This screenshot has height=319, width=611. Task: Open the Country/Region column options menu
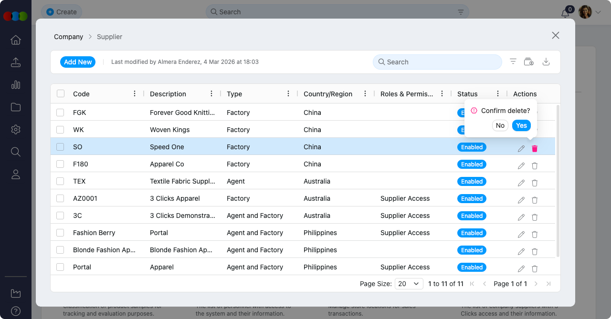[x=365, y=93]
